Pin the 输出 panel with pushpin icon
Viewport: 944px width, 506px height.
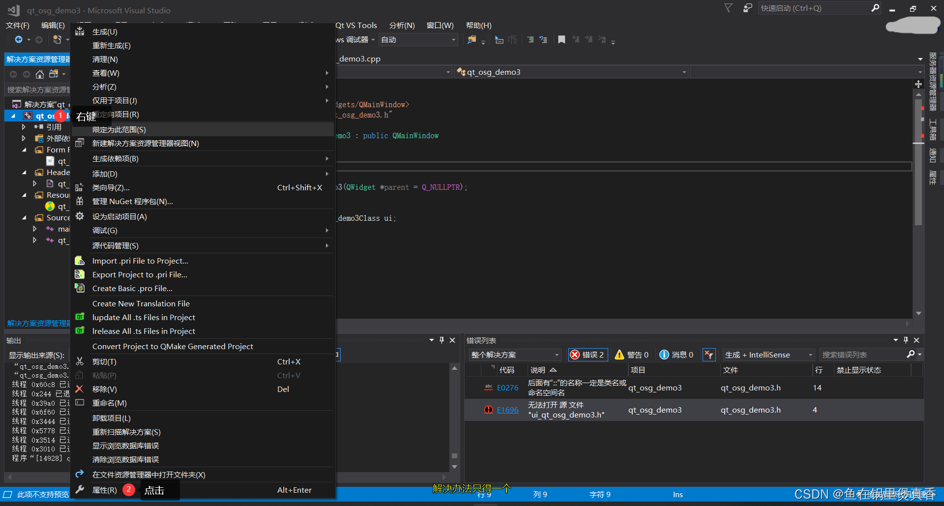(442, 340)
